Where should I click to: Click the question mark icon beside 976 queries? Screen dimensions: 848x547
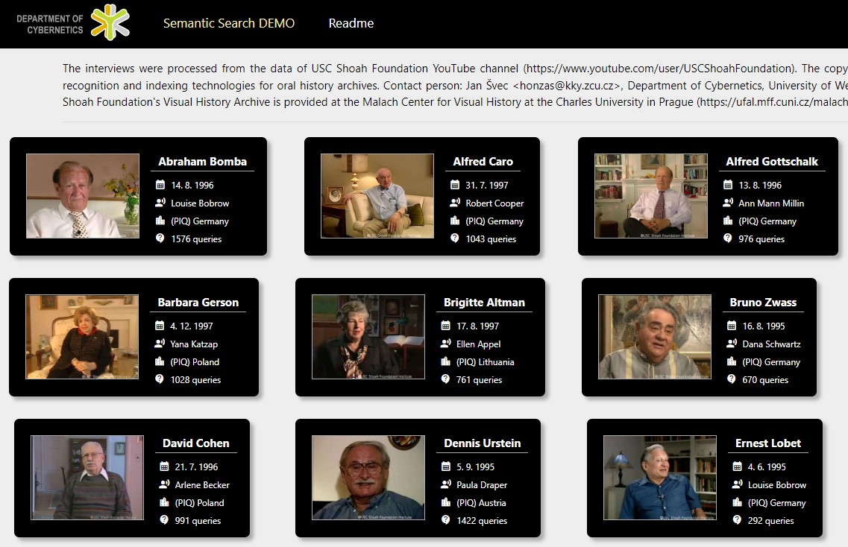(x=728, y=238)
